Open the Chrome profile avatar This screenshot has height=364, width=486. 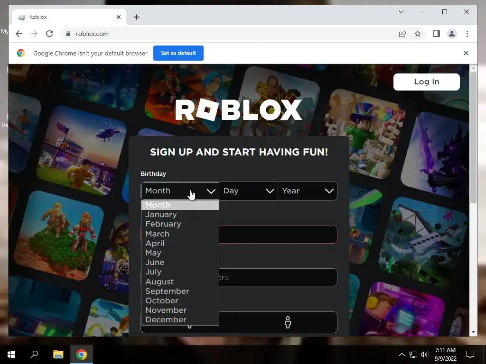(x=452, y=34)
